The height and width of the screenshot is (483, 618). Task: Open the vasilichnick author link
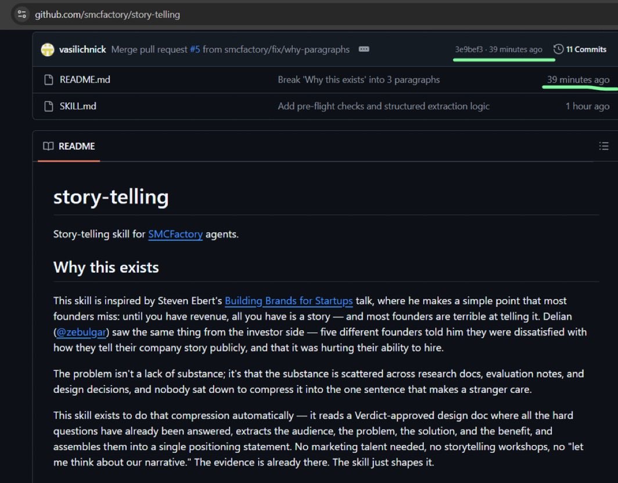pyautogui.click(x=82, y=49)
